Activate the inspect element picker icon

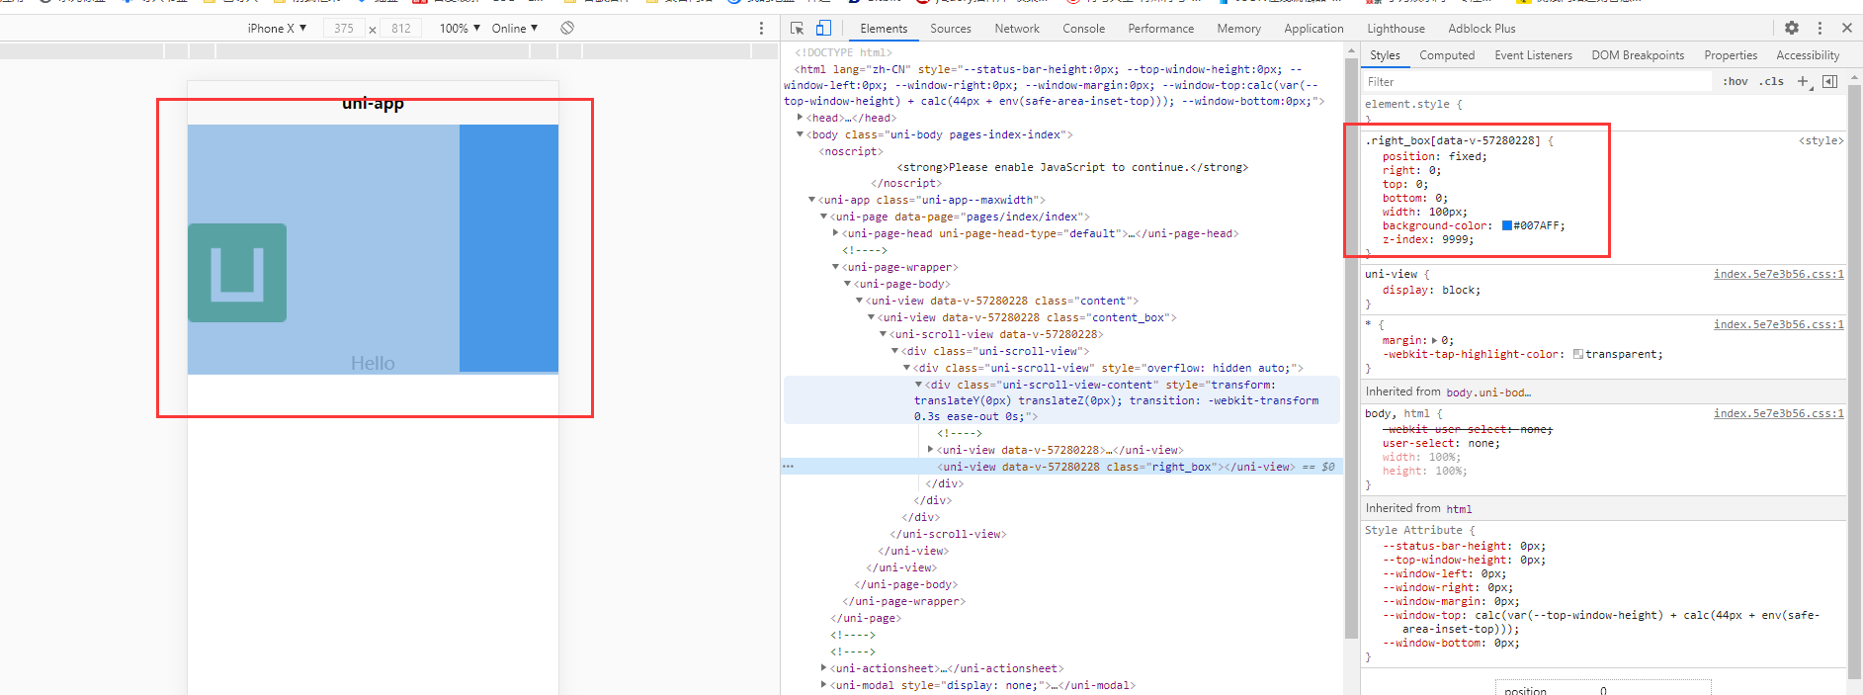click(x=798, y=29)
